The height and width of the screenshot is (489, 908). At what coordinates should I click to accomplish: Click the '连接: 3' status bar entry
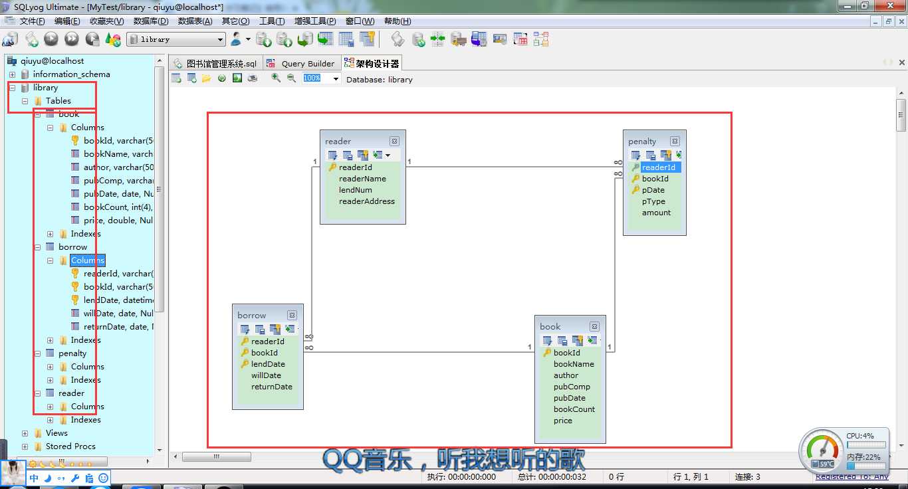pos(748,476)
